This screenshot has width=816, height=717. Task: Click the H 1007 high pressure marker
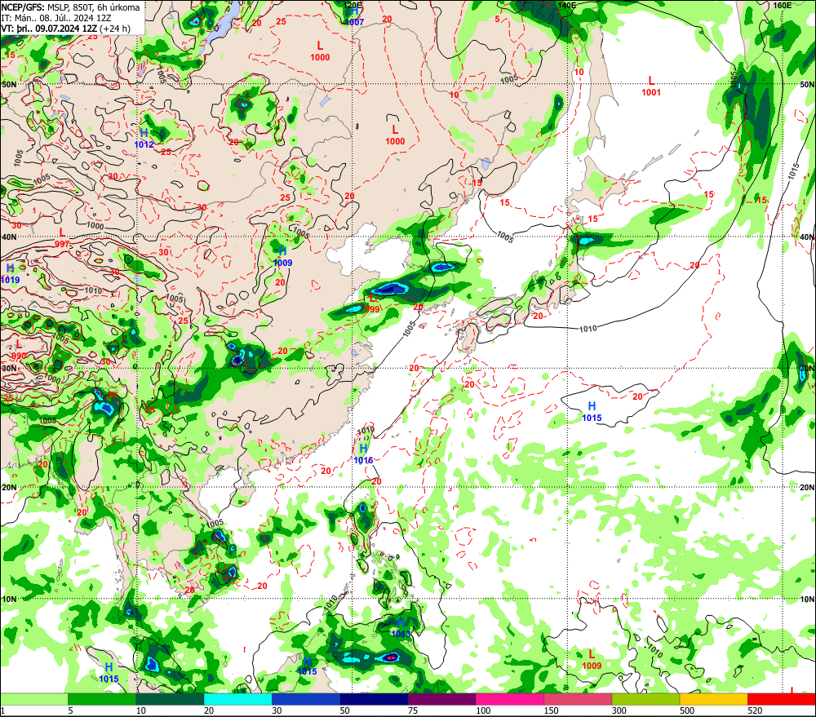[354, 16]
